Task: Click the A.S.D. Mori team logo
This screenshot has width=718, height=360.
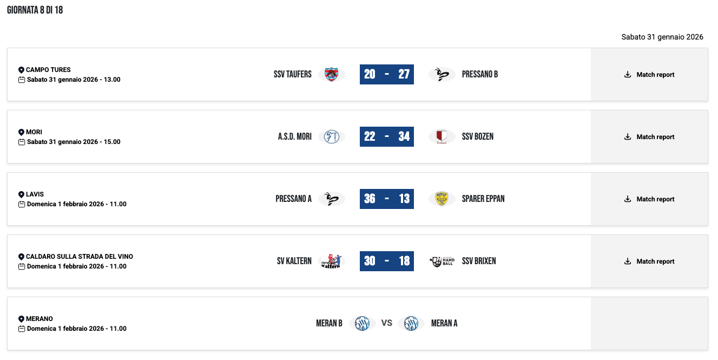Action: coord(331,137)
